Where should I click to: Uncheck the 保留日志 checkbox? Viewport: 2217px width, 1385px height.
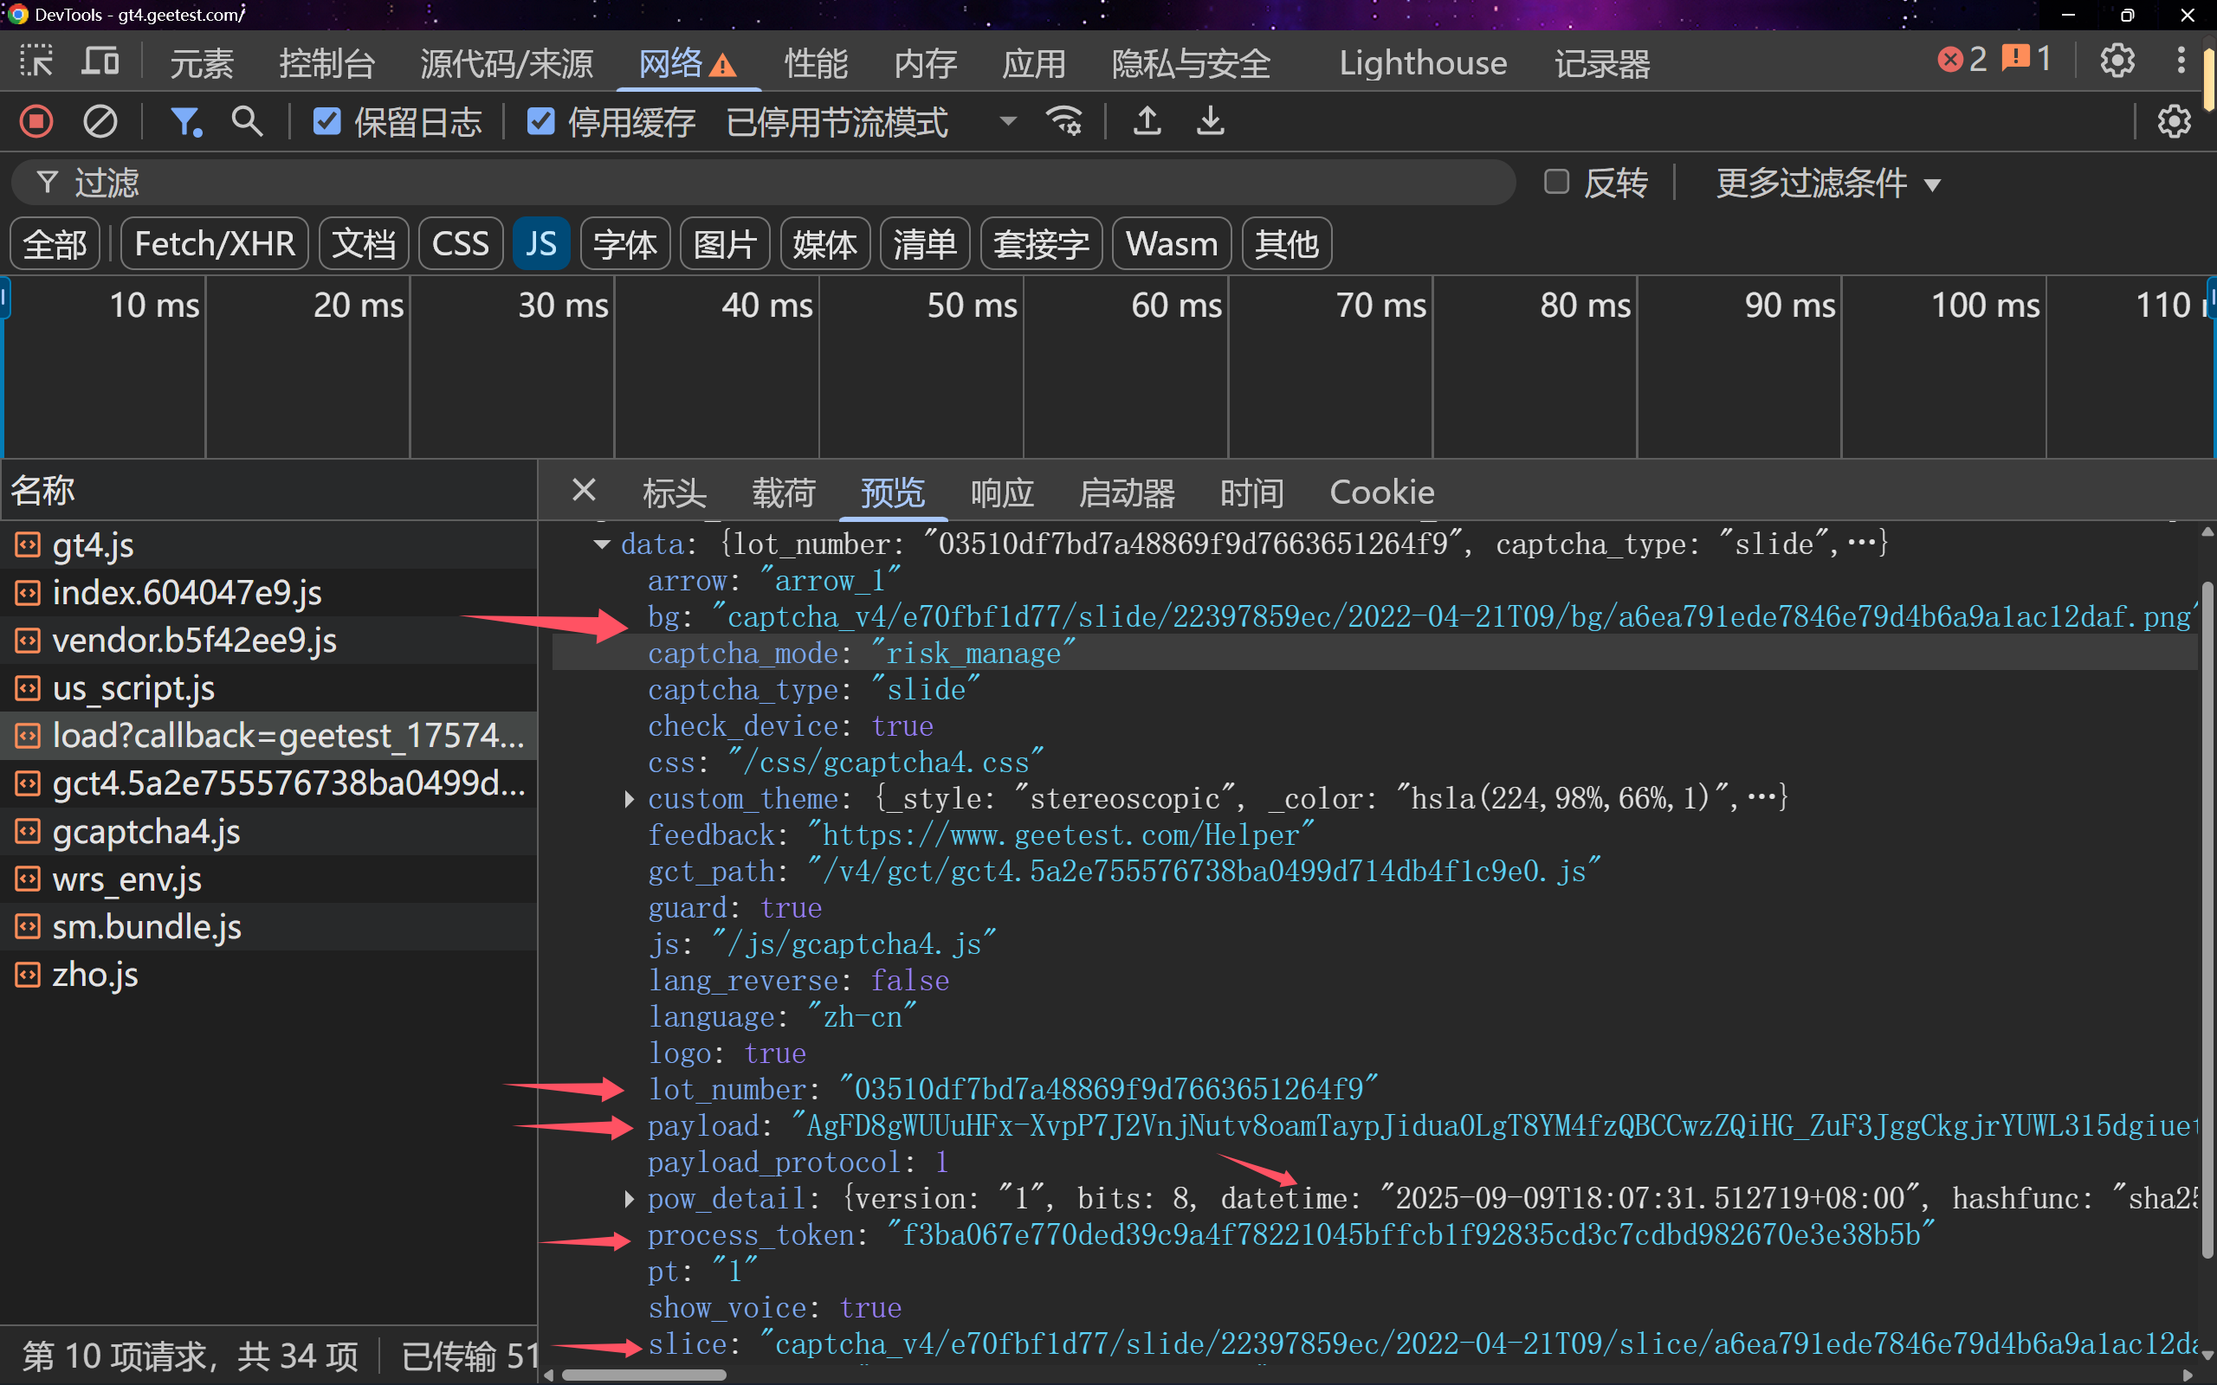tap(327, 121)
